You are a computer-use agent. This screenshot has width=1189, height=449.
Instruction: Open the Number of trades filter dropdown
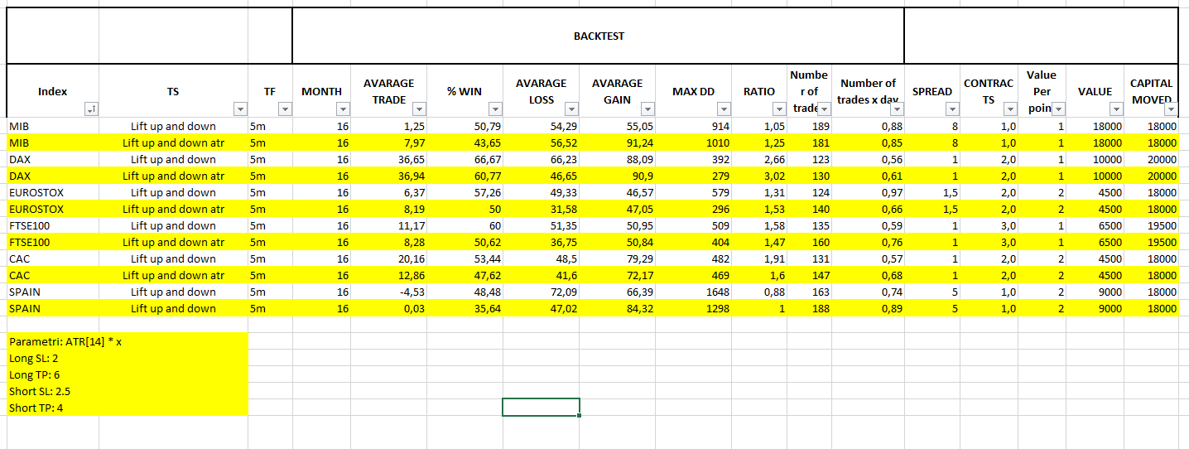tap(824, 109)
